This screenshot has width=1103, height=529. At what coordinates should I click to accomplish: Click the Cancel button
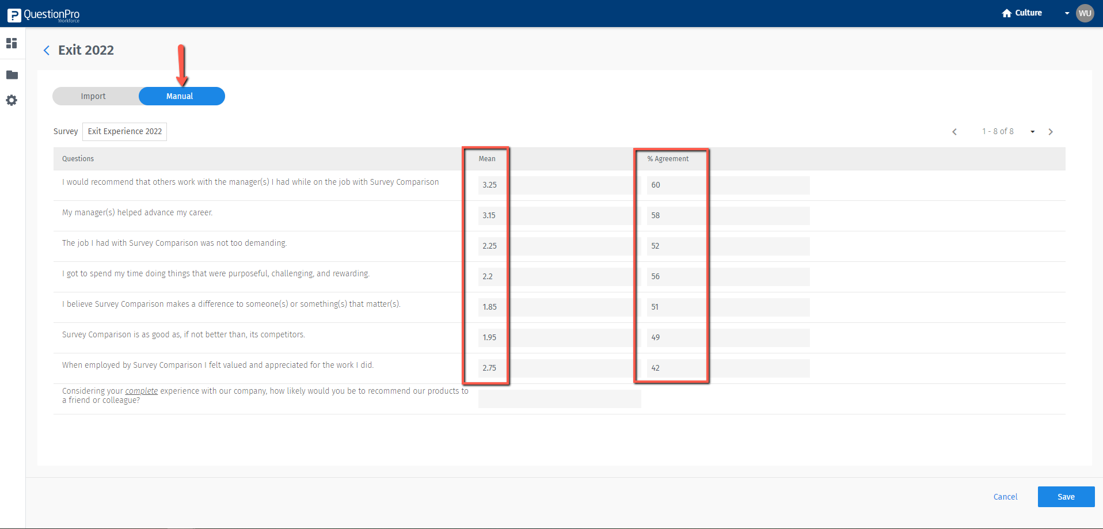coord(1005,496)
